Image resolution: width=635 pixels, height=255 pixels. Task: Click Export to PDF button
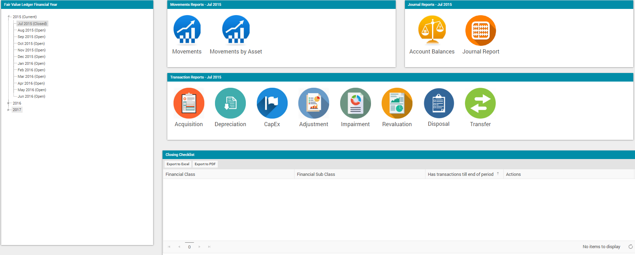pyautogui.click(x=205, y=164)
